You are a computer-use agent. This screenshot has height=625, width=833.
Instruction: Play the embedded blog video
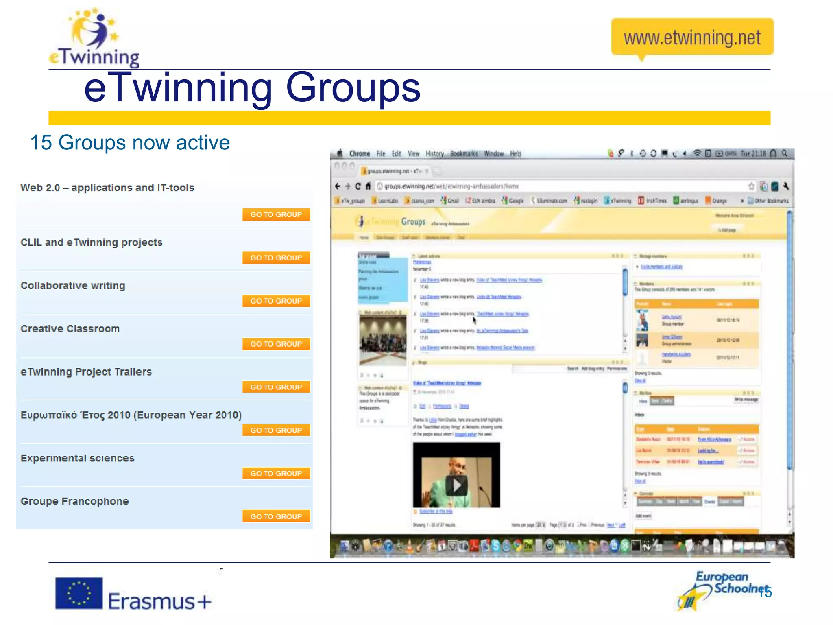click(456, 485)
